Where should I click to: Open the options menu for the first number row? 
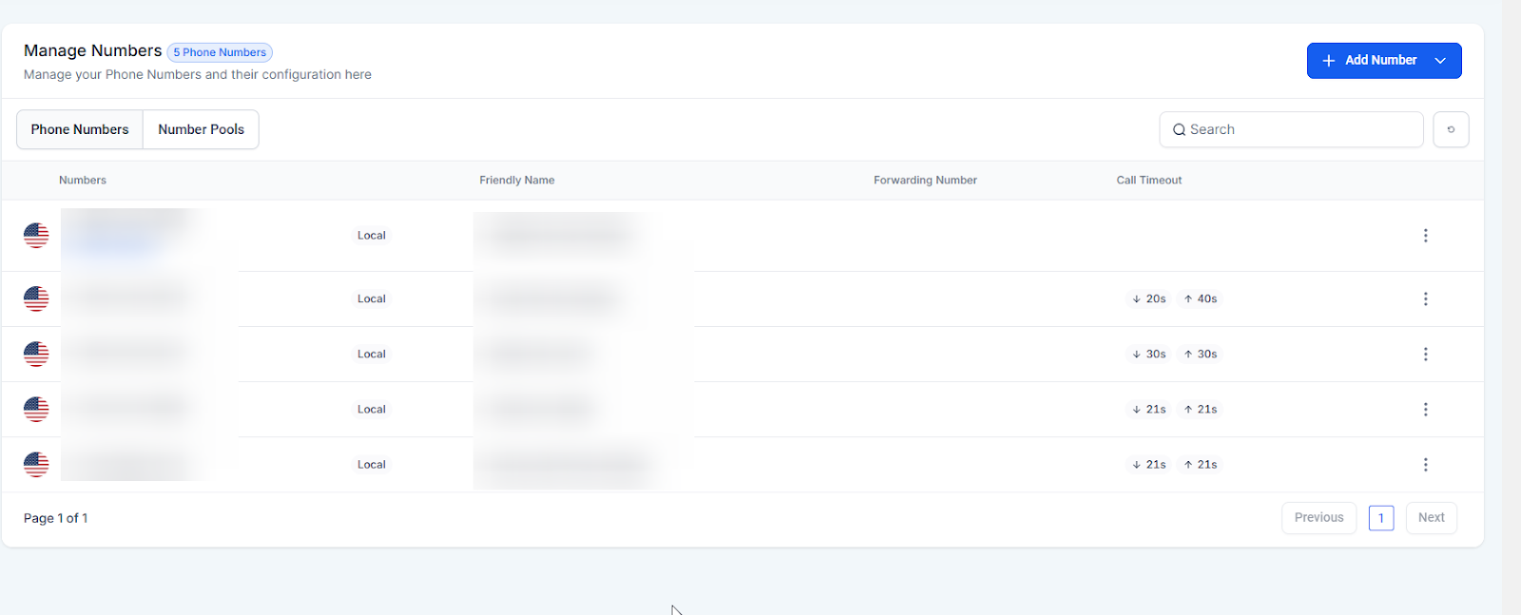click(1425, 236)
